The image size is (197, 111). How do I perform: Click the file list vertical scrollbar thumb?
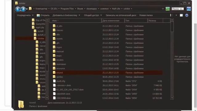172,27
